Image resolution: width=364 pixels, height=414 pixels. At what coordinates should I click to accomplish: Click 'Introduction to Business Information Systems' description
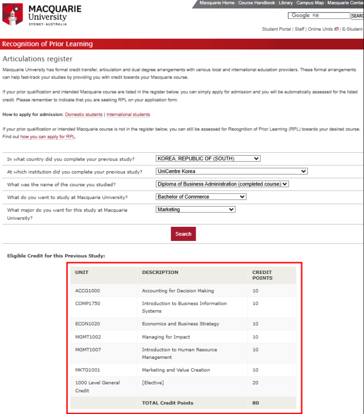184,307
